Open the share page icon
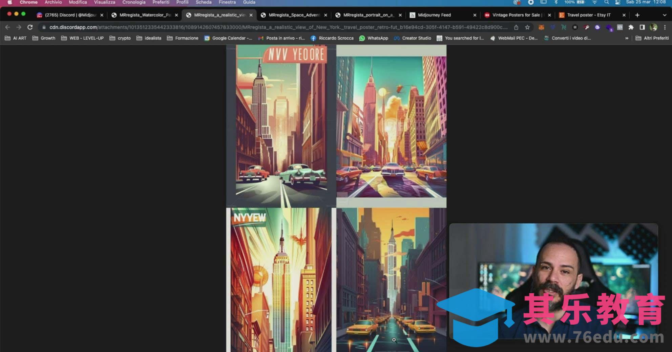 pos(516,27)
